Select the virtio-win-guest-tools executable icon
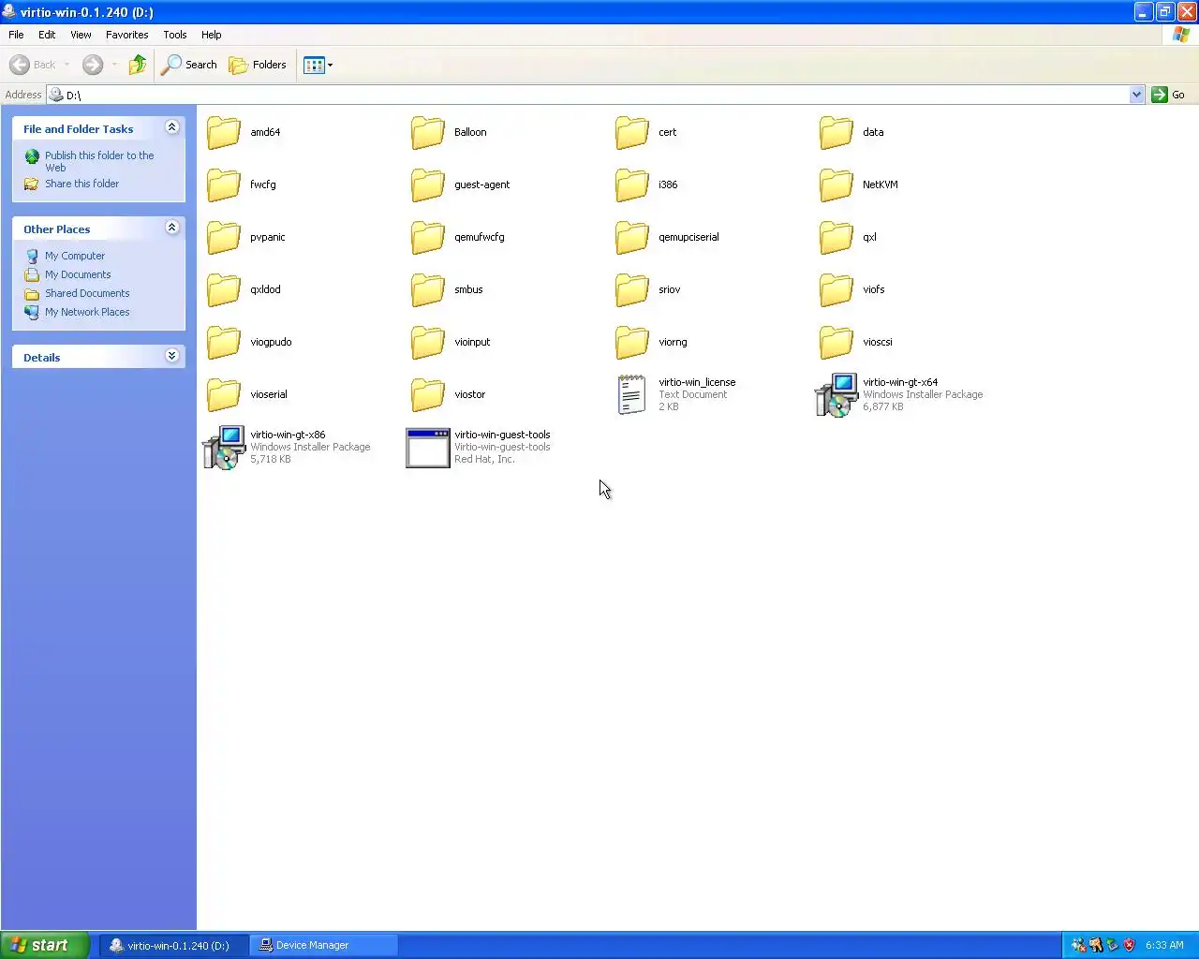 428,447
